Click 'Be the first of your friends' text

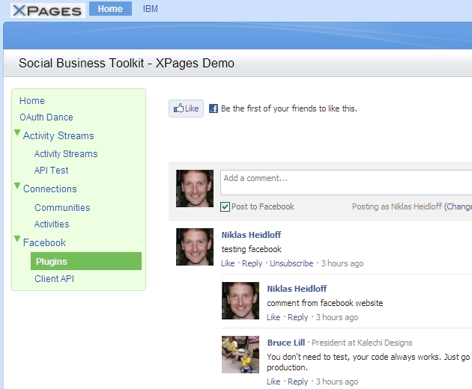289,108
